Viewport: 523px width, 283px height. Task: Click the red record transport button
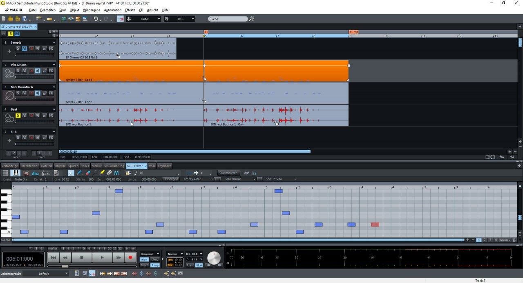click(131, 258)
